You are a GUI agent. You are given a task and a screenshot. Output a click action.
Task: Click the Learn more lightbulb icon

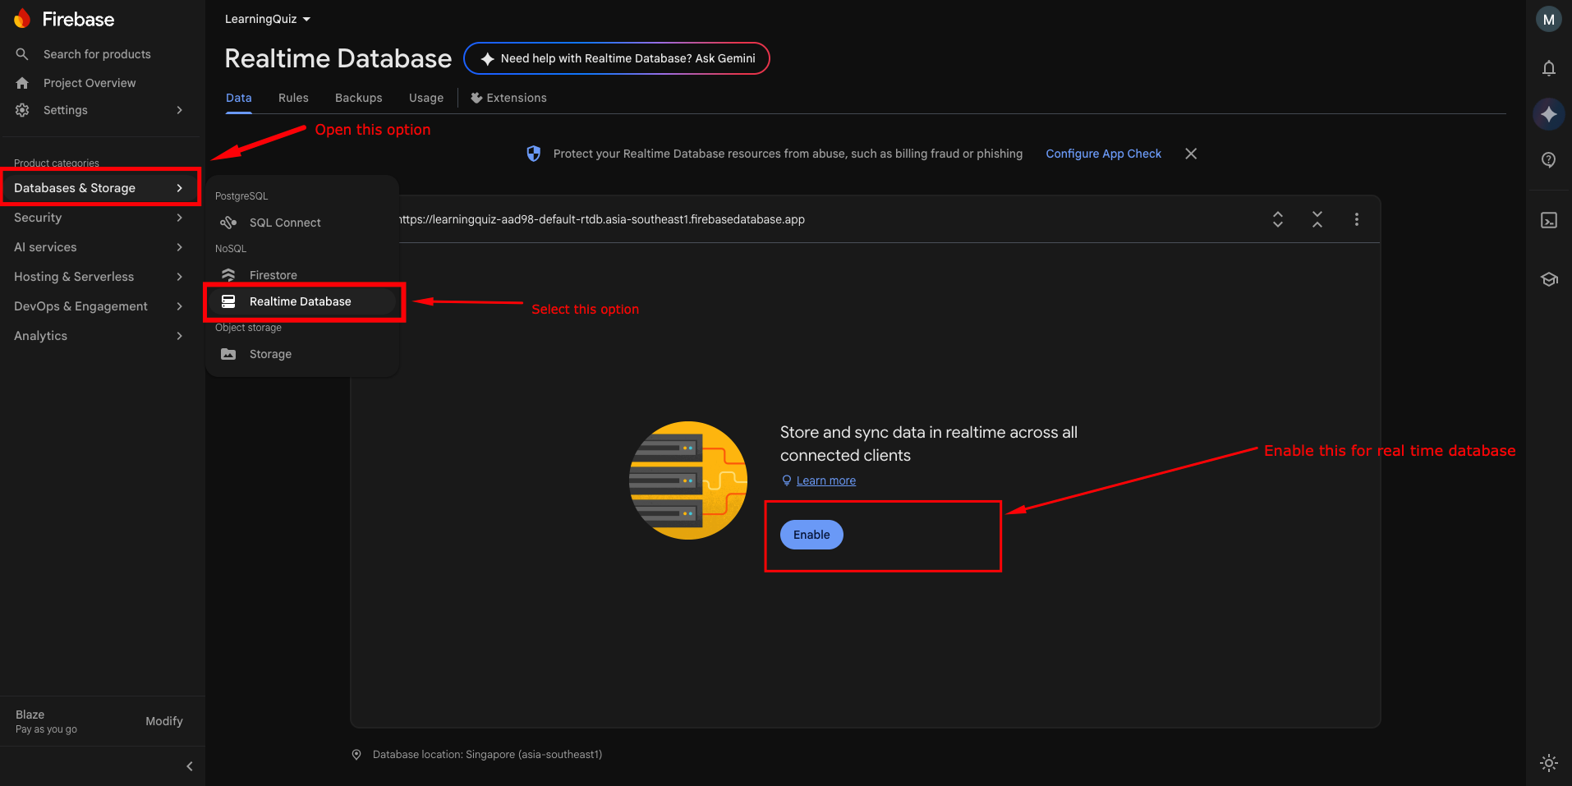pyautogui.click(x=786, y=480)
